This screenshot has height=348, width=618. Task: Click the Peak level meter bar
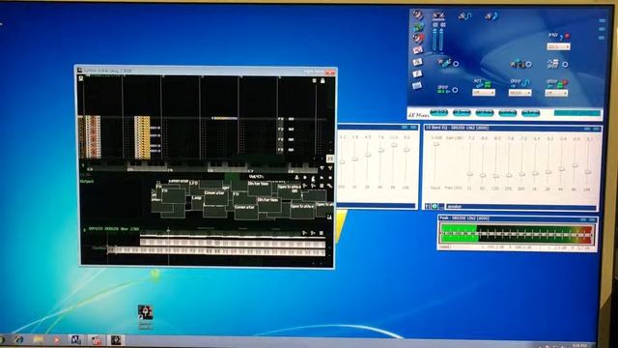click(517, 234)
